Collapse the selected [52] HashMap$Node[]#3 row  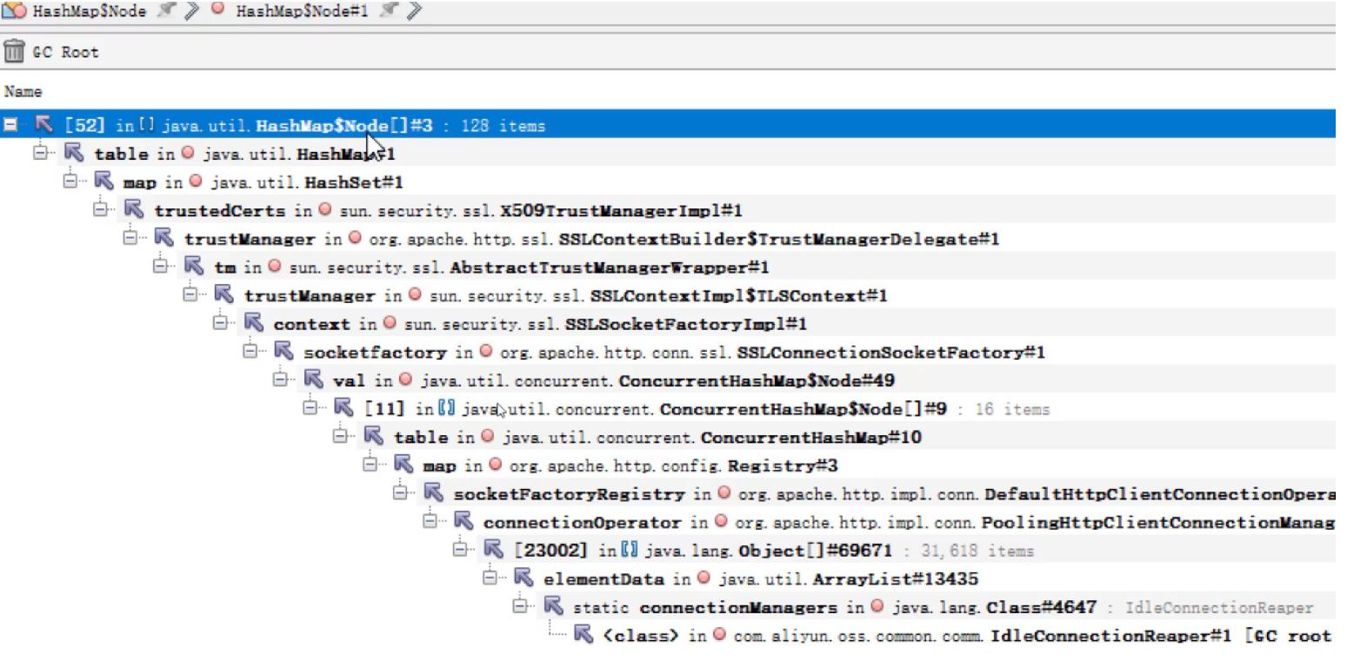10,125
